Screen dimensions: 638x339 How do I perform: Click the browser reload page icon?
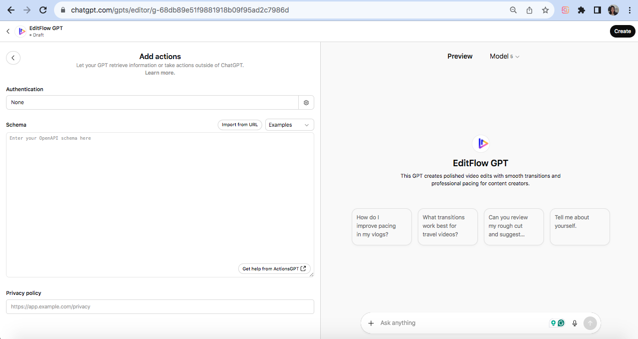[43, 10]
